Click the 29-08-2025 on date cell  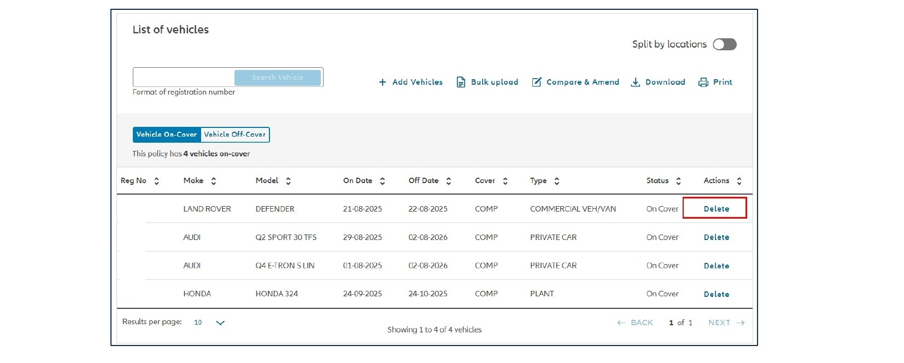362,237
